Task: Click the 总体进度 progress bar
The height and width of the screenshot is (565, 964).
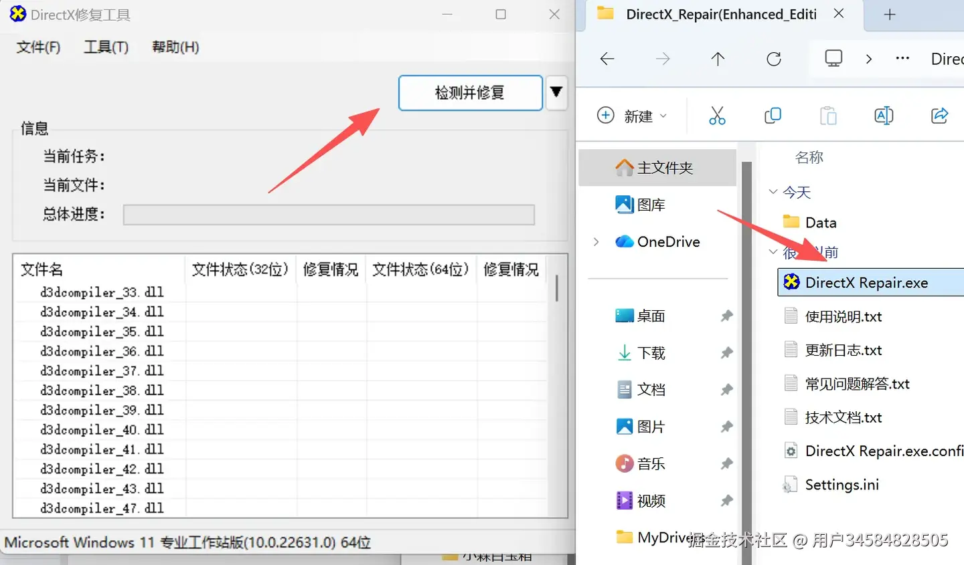Action: pos(329,215)
